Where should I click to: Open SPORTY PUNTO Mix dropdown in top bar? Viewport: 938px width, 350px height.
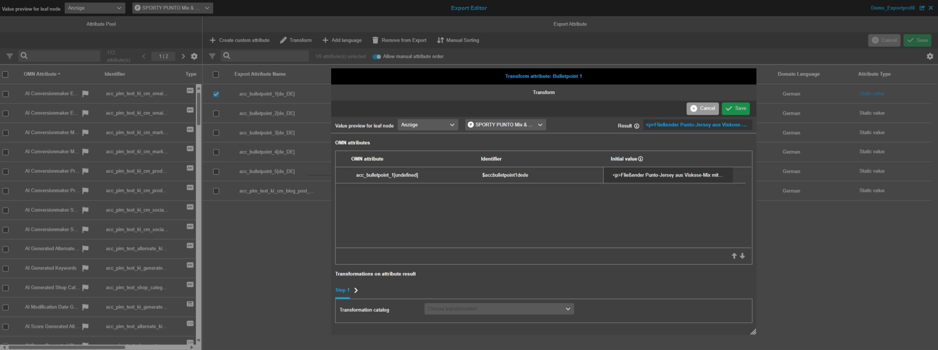[x=172, y=8]
